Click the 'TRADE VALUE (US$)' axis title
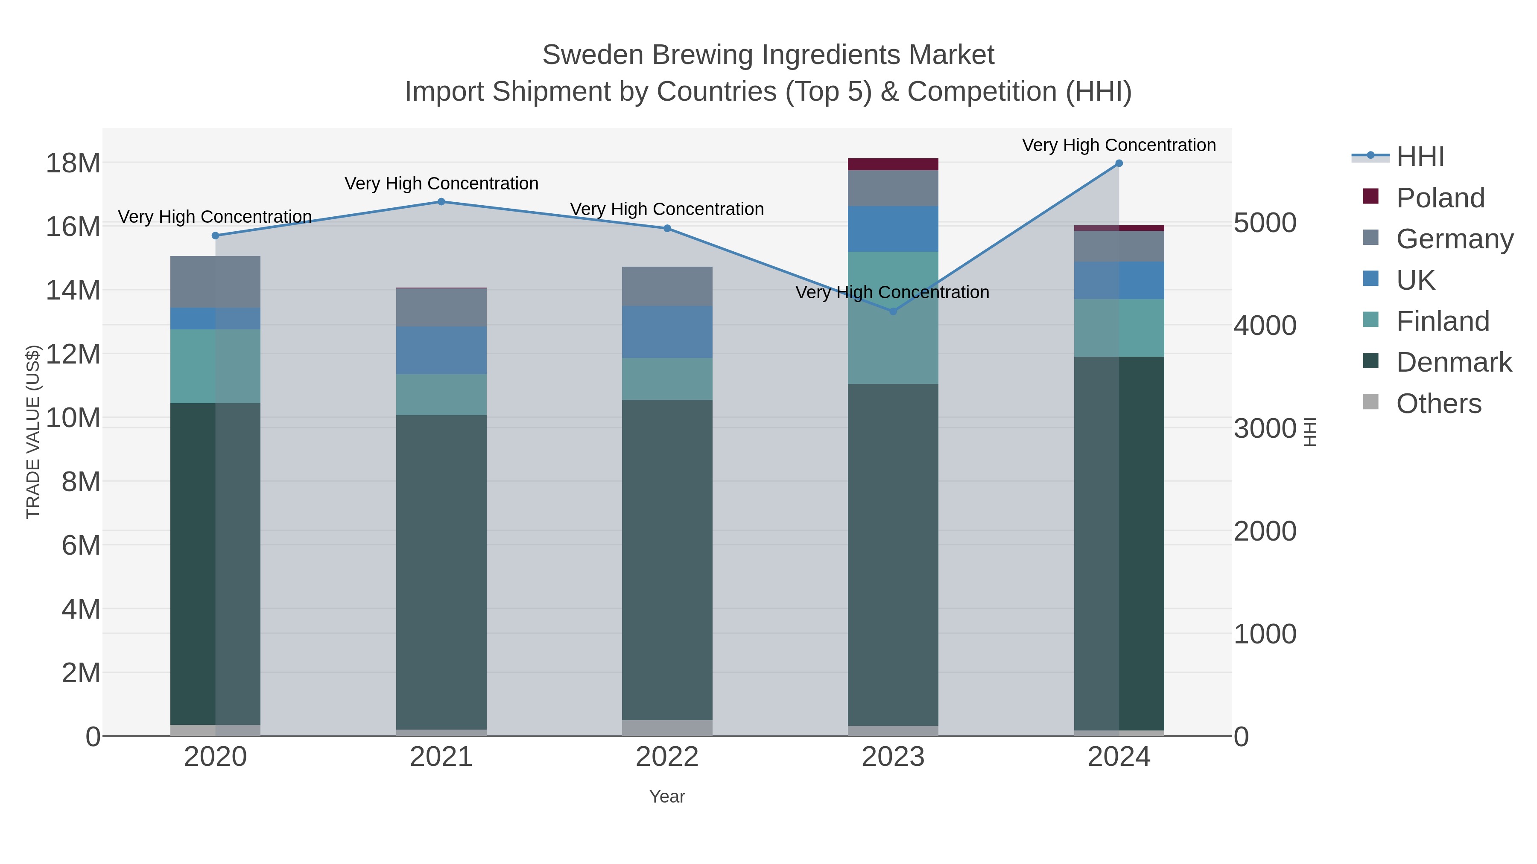Image resolution: width=1537 pixels, height=864 pixels. 33,432
